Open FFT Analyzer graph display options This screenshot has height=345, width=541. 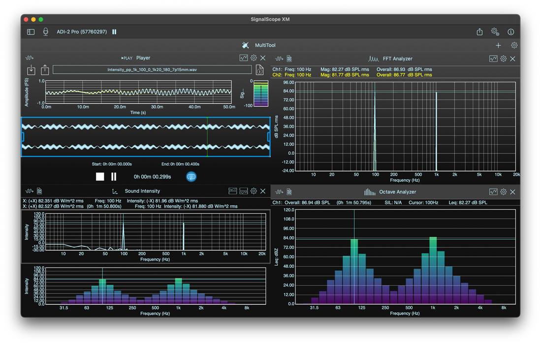[x=493, y=59]
